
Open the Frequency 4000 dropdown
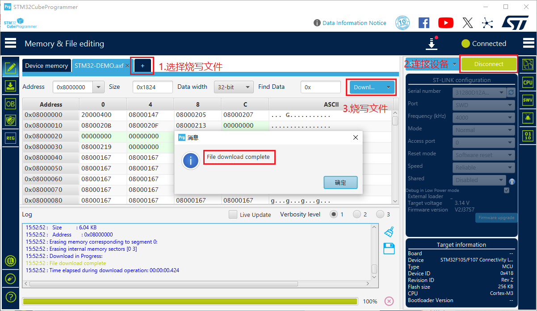pos(483,118)
